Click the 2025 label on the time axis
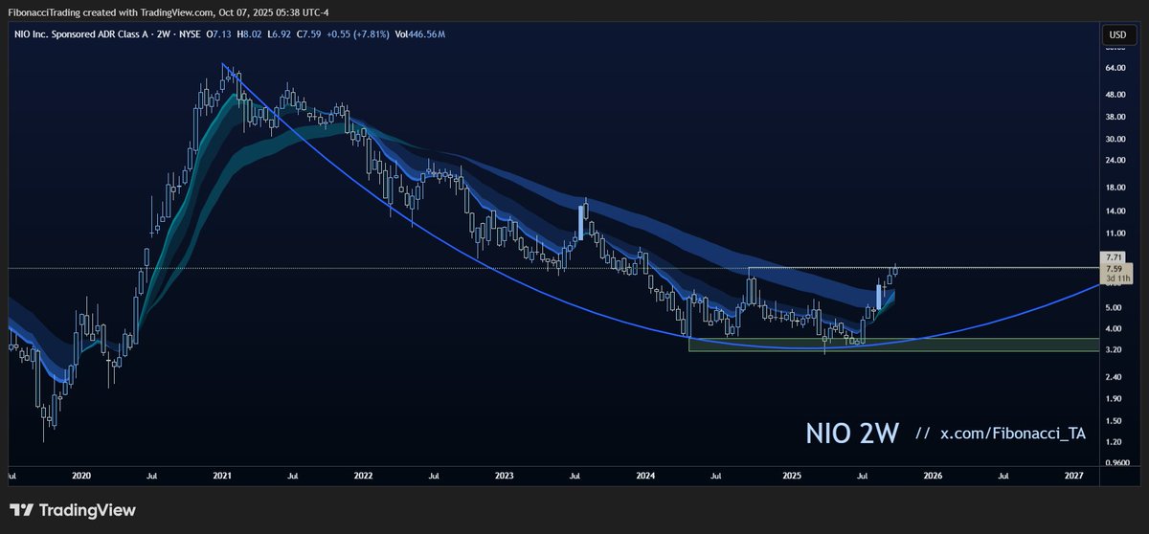 pos(791,475)
